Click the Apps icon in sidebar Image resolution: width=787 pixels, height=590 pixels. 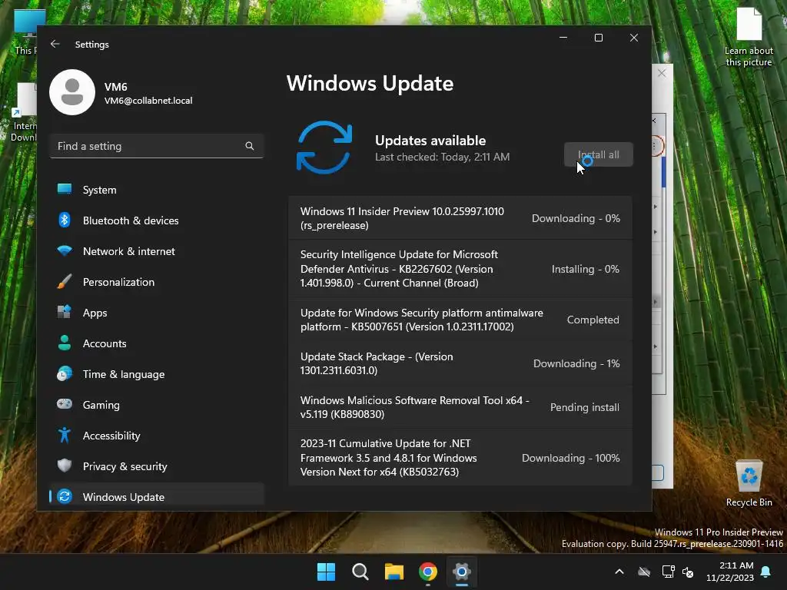coord(65,312)
